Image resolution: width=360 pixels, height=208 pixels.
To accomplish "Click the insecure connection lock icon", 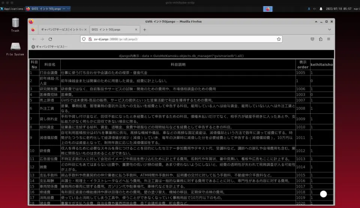I will coord(90,39).
